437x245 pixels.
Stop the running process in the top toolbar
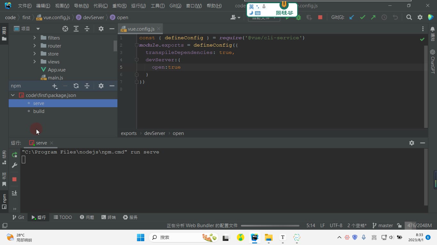pyautogui.click(x=320, y=17)
